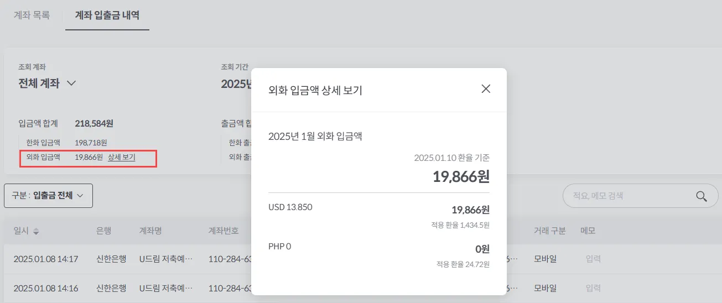
Task: Switch to the 계좌 목록 tab
Action: click(x=32, y=15)
